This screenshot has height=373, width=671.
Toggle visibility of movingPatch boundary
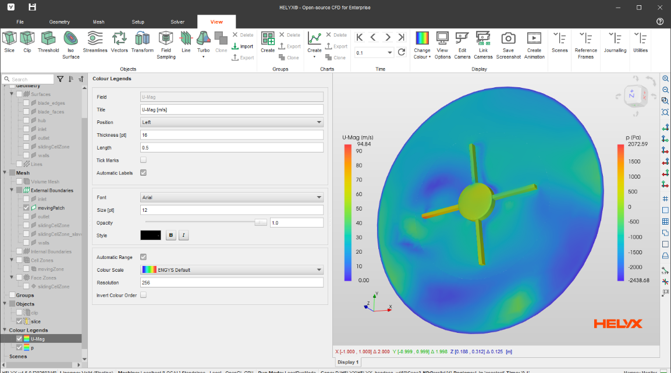pos(27,208)
